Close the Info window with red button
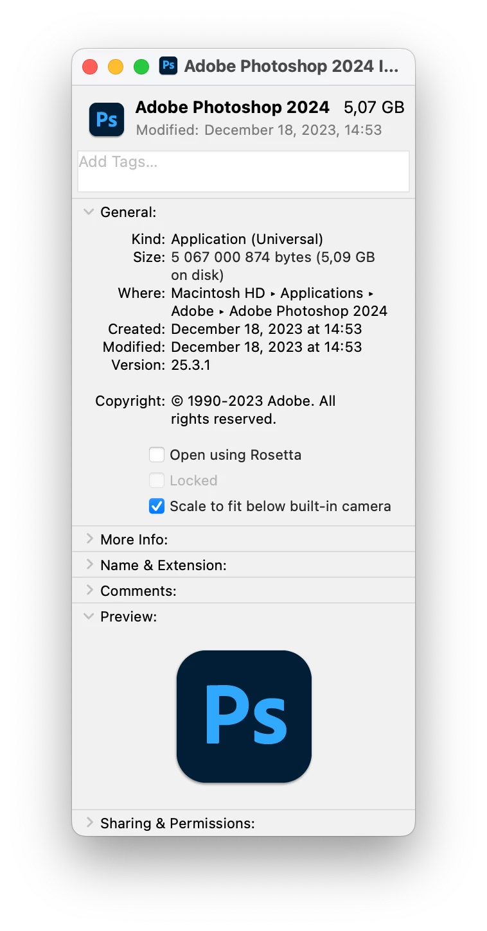 [90, 67]
